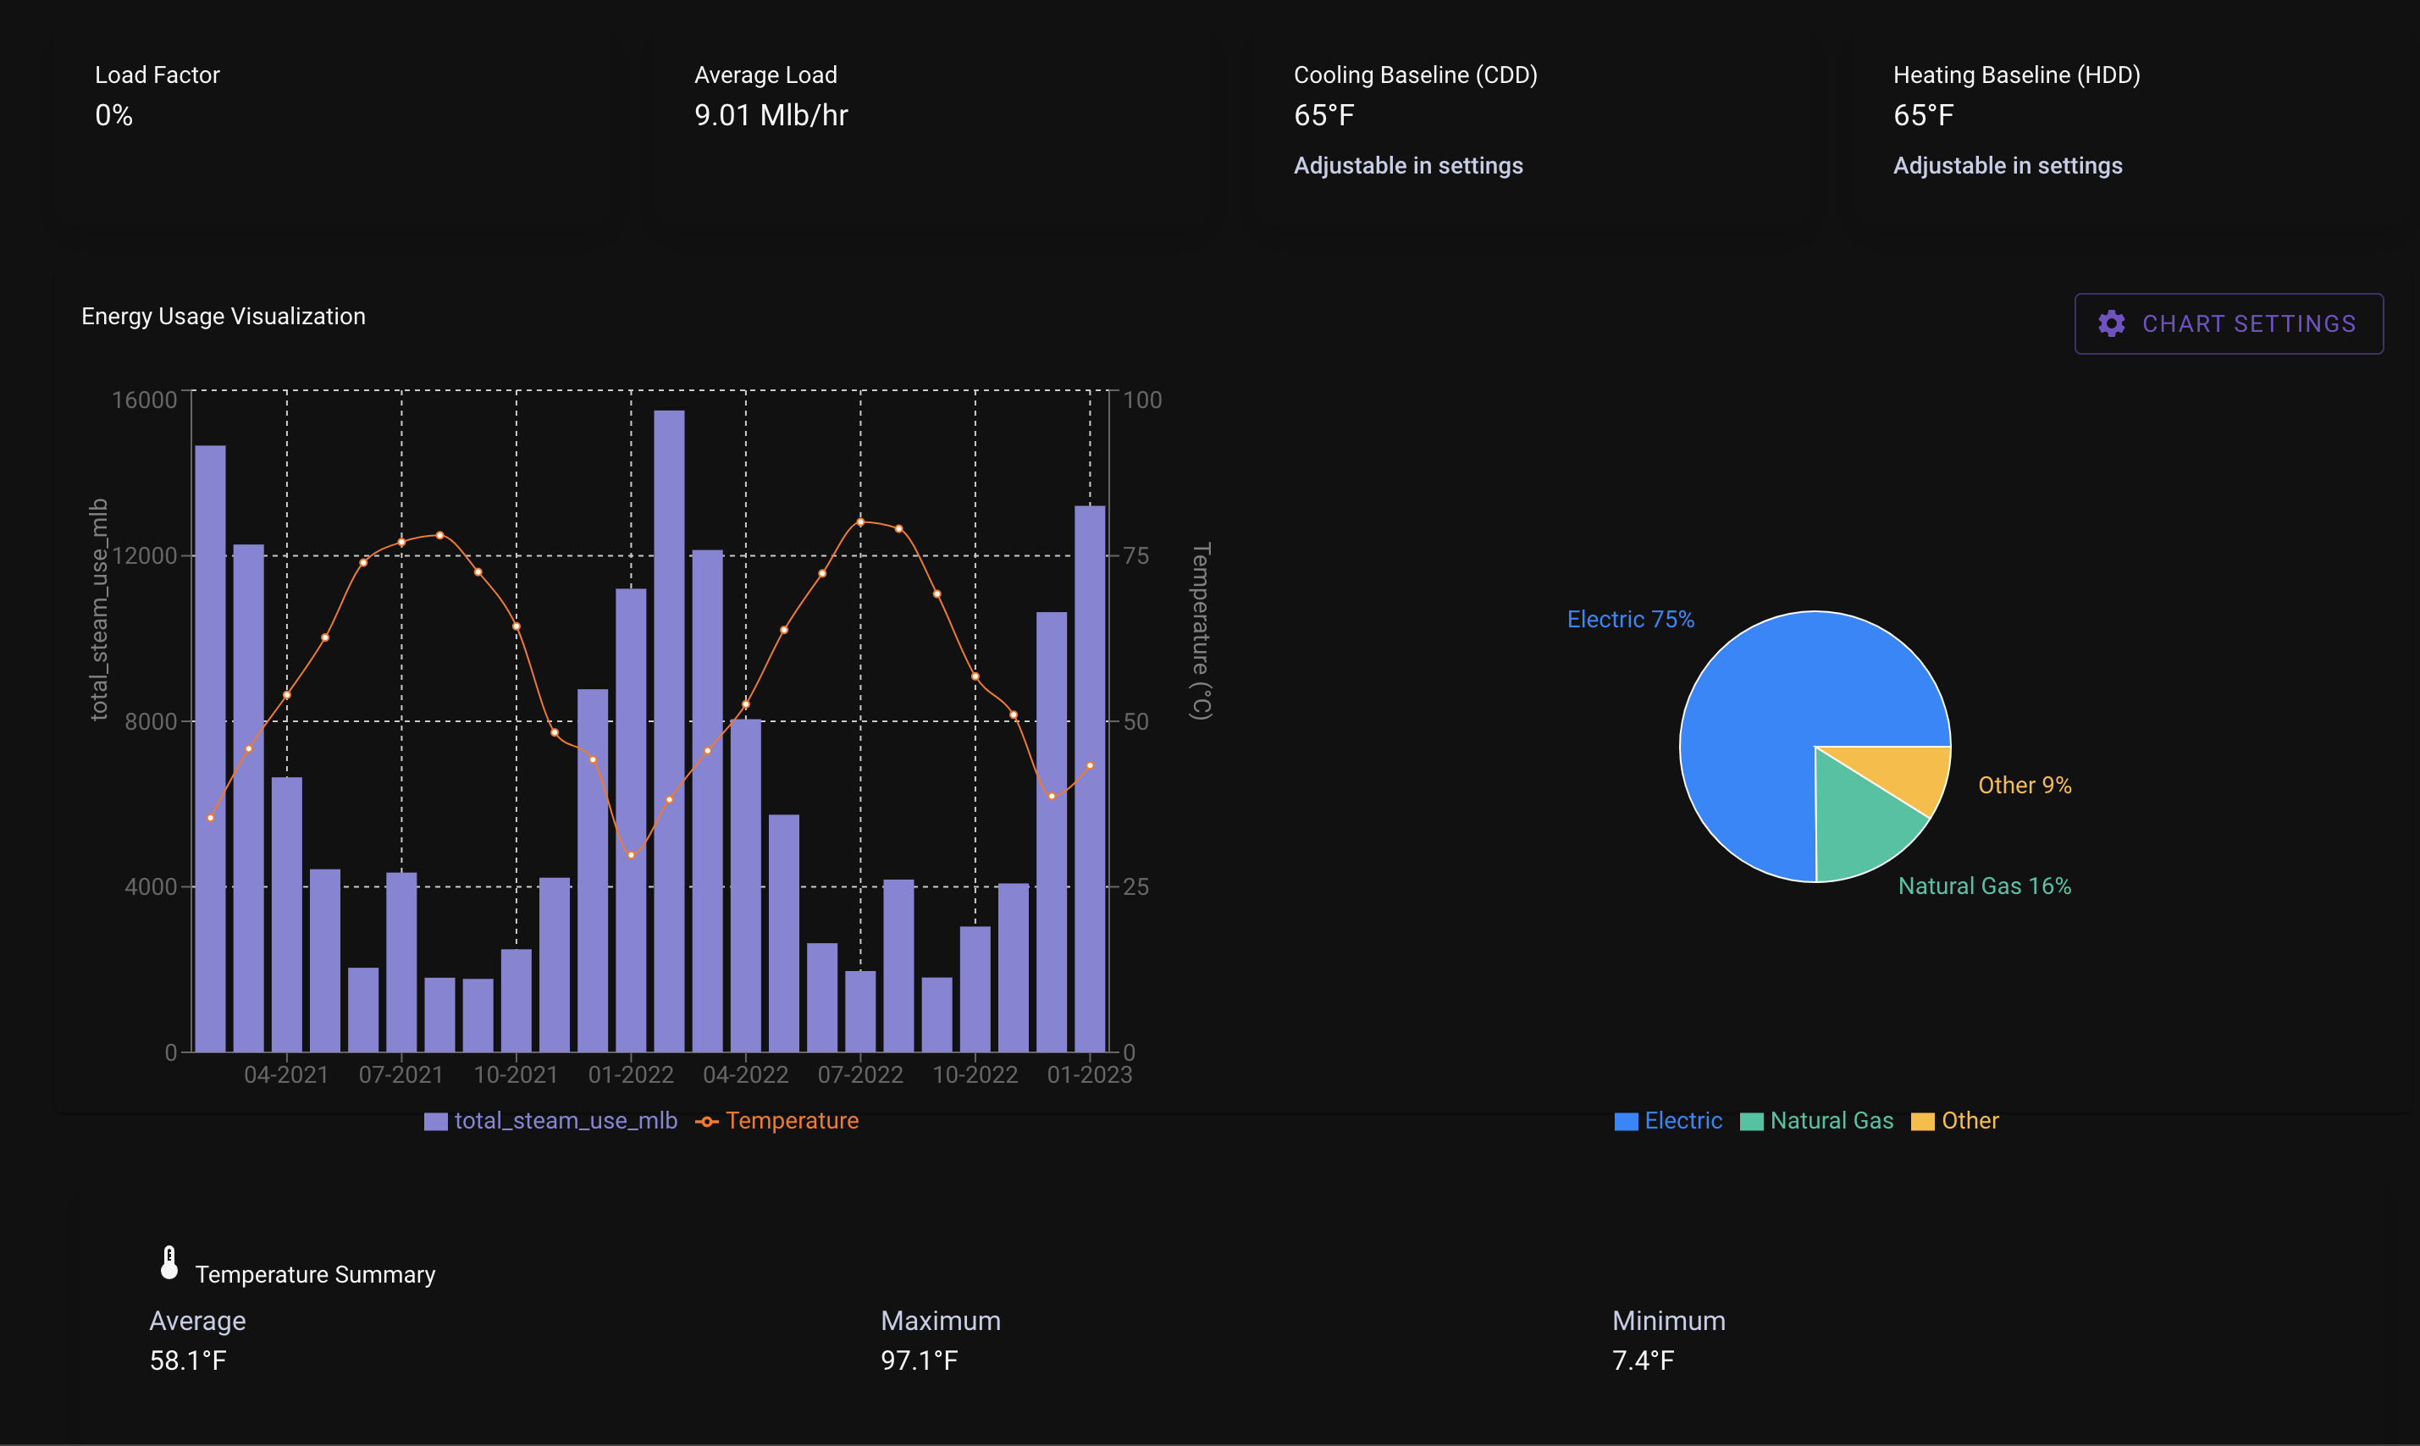The height and width of the screenshot is (1446, 2420).
Task: Click the Average Load 9.01 Mlb/hr value
Action: coord(771,115)
